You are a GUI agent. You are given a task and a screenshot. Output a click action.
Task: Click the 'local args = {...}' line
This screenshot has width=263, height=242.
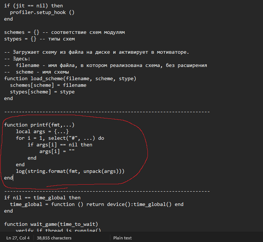tap(42, 132)
